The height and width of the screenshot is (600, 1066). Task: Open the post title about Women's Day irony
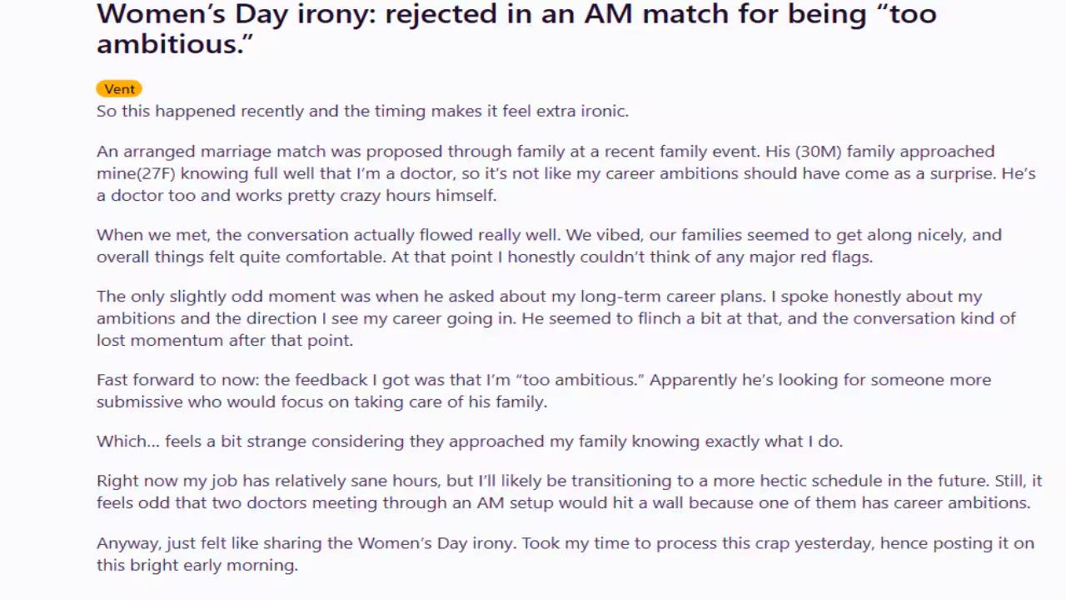coord(516,28)
